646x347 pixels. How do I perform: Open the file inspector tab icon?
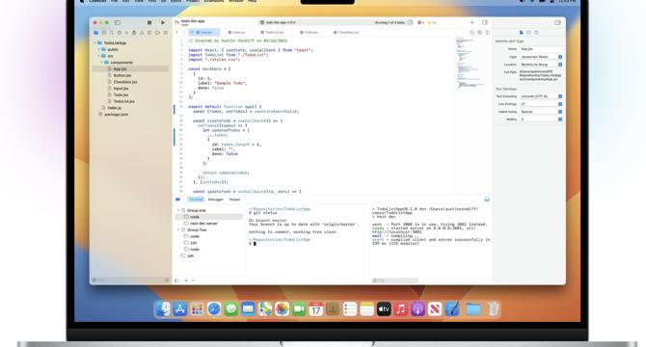click(522, 33)
